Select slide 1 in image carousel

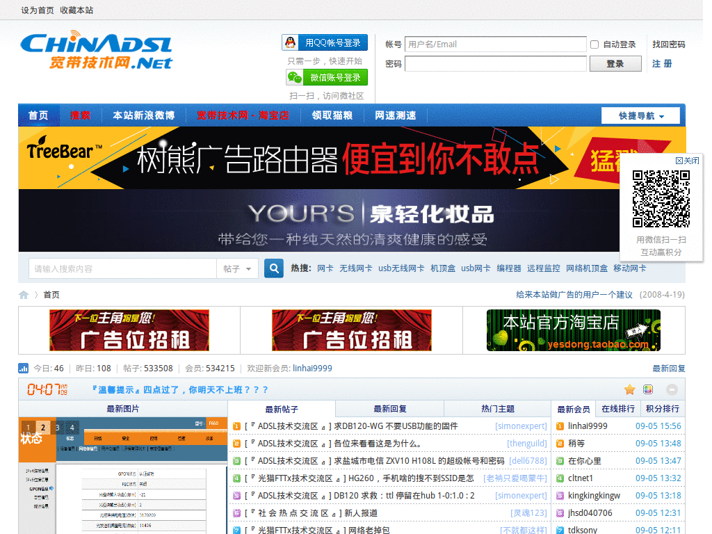[28, 428]
